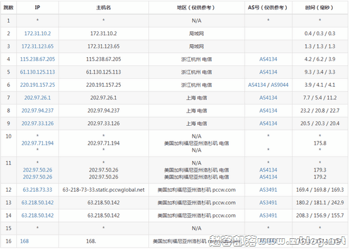Viewport: 349px width, 249px height.
Task: Open AS3491 link in hop 14 row
Action: coord(269,216)
